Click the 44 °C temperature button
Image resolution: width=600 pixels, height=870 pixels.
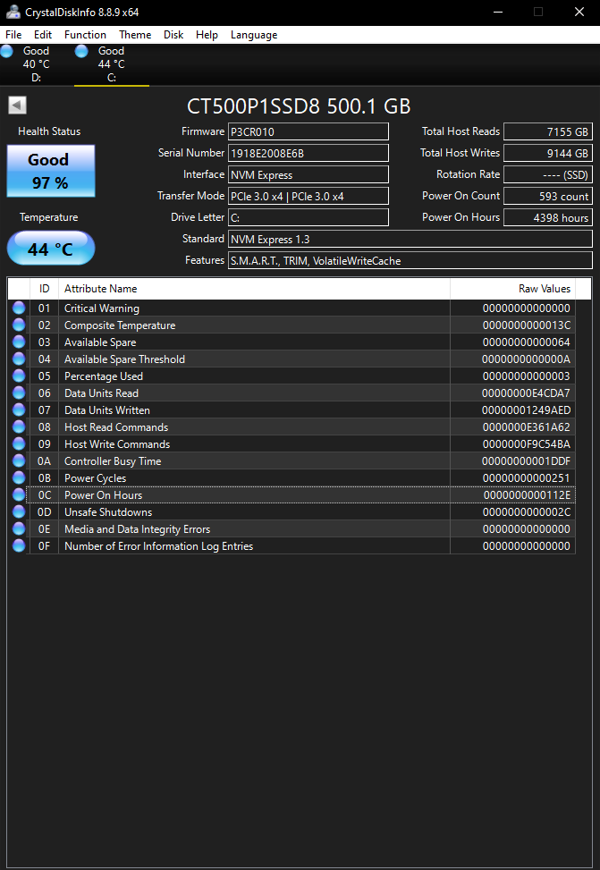(x=50, y=248)
